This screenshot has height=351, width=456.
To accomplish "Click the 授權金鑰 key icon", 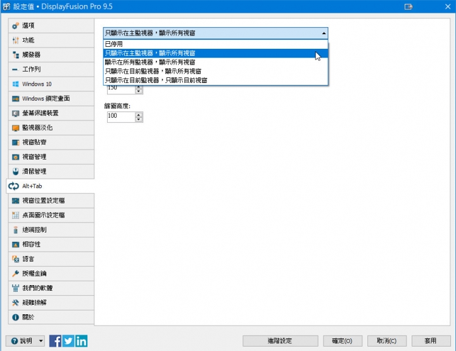I will pyautogui.click(x=15, y=273).
